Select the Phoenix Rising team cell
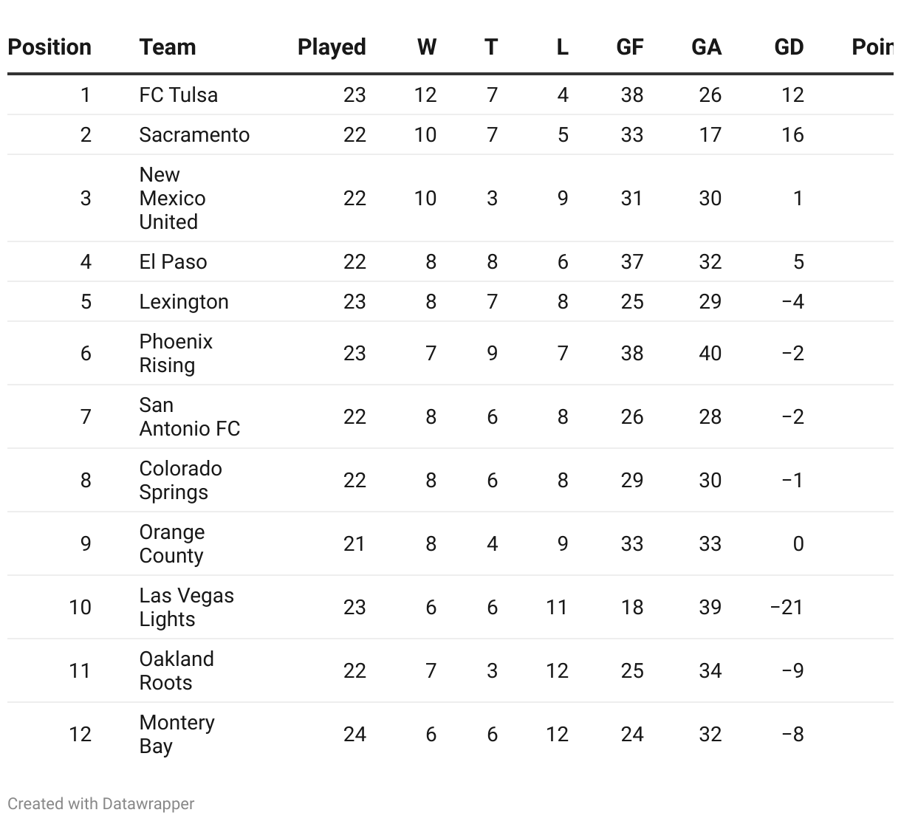This screenshot has width=901, height=821. tap(176, 354)
